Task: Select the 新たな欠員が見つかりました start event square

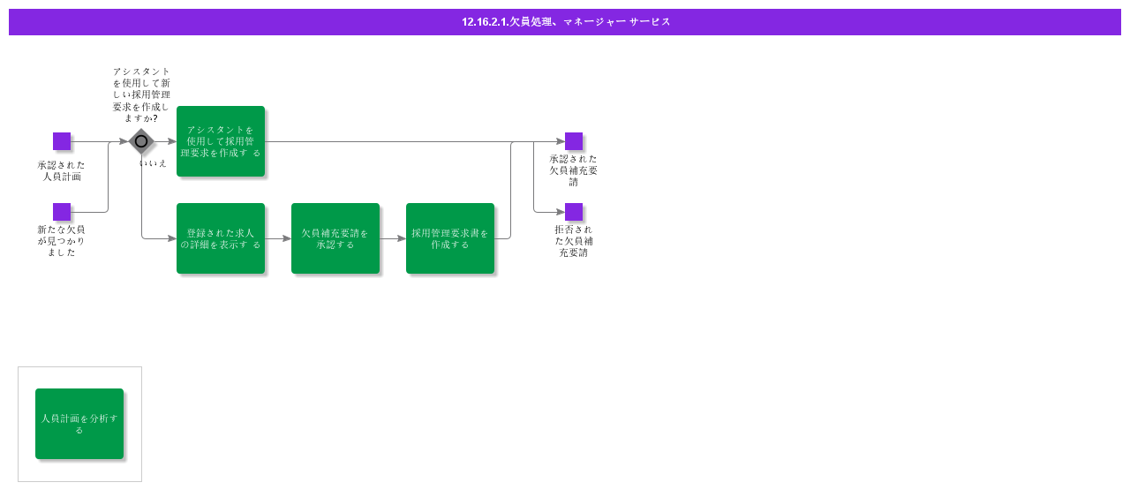Action: [62, 212]
